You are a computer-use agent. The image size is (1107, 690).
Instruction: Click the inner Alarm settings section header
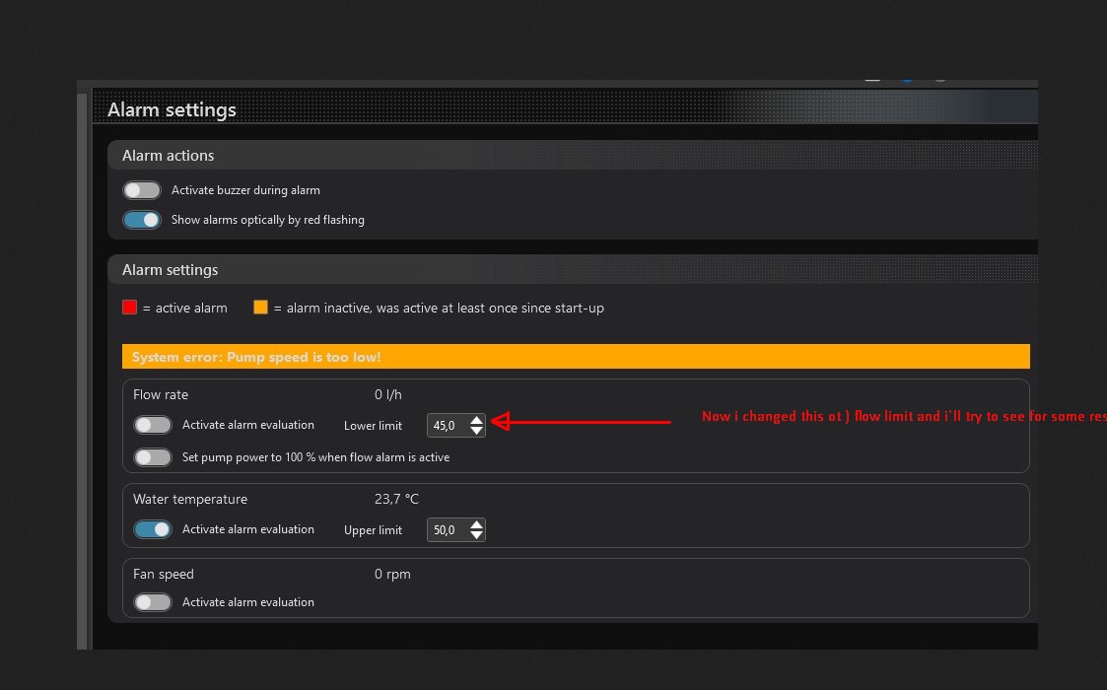pos(170,270)
